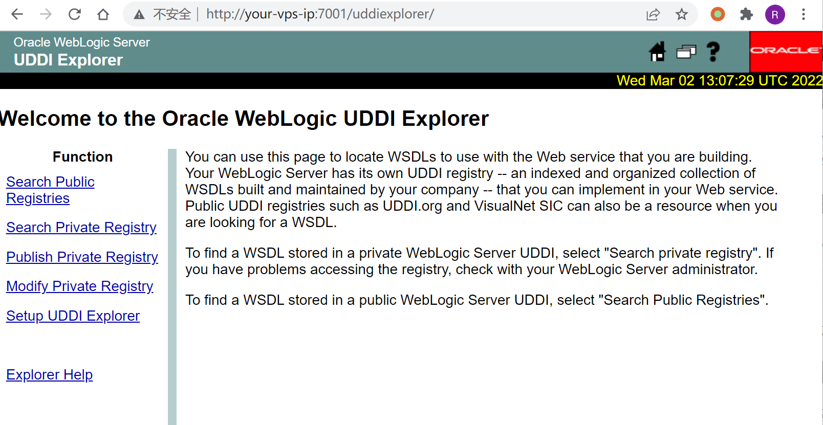
Task: Click the Oracle WebLogic Server header text
Action: pyautogui.click(x=82, y=42)
